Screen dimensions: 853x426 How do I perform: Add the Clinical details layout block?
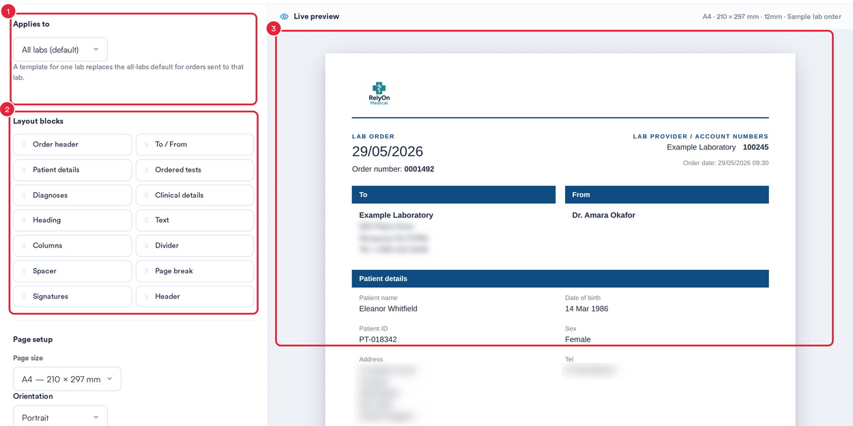click(x=194, y=195)
